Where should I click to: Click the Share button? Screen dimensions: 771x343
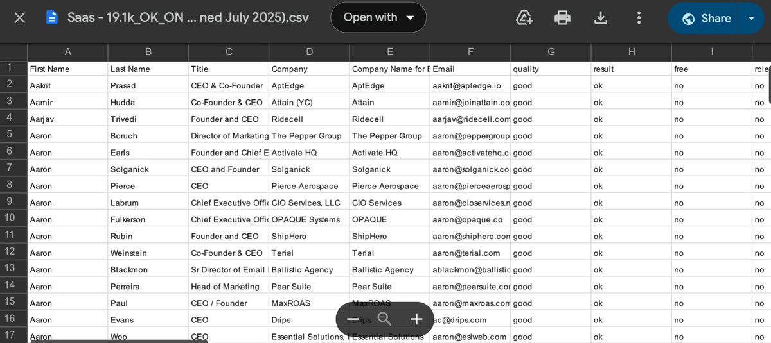(705, 18)
